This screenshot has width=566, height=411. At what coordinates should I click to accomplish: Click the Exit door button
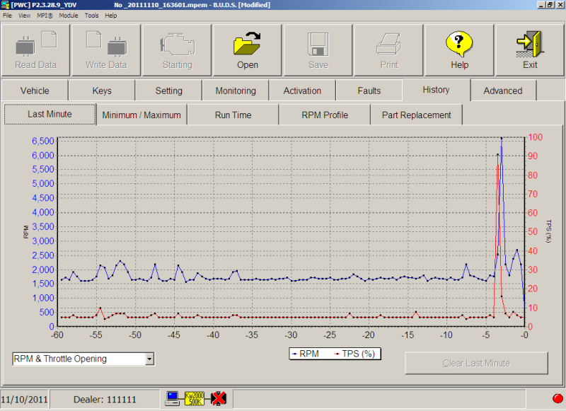point(530,50)
